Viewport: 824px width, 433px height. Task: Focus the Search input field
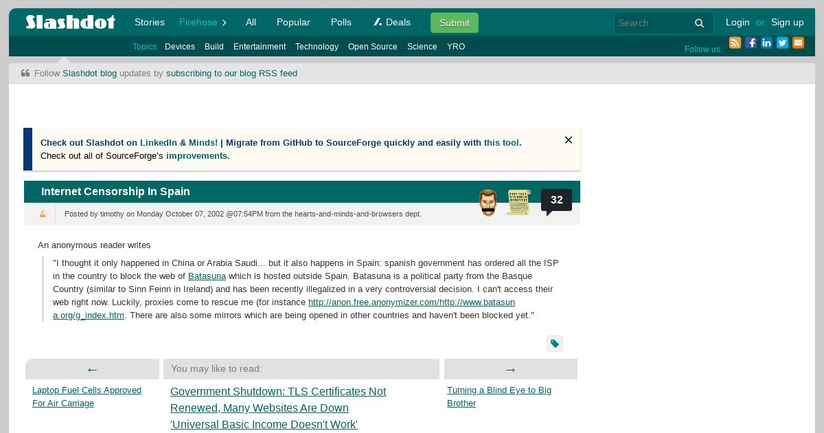pos(652,23)
